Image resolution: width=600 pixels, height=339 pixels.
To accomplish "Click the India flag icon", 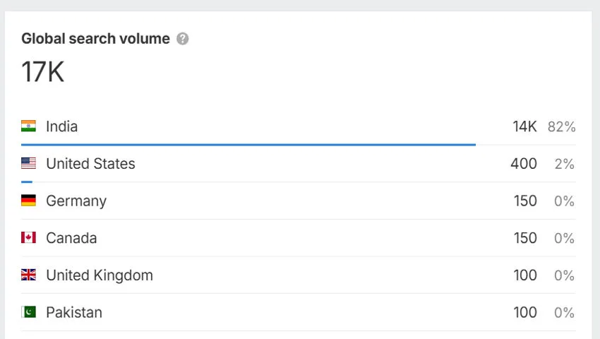I will pos(28,126).
